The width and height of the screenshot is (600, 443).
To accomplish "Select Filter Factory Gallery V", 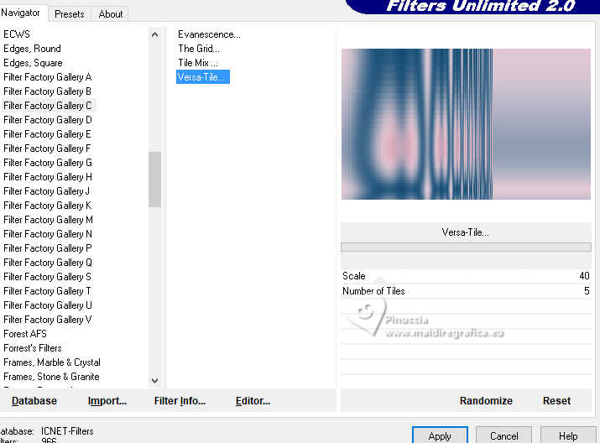I will coord(48,320).
